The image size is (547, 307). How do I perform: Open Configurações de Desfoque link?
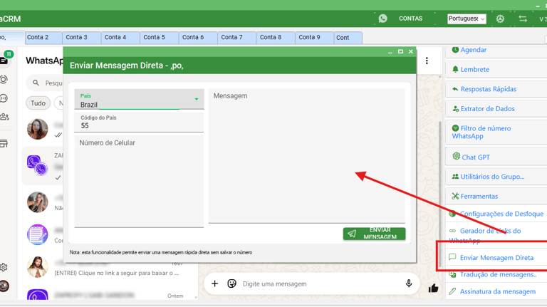pos(501,214)
